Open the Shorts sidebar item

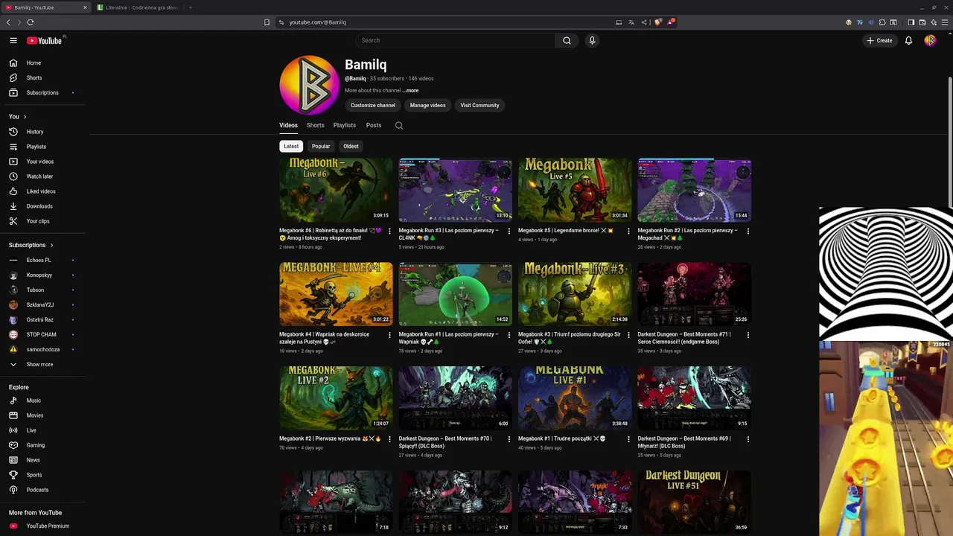click(x=44, y=77)
